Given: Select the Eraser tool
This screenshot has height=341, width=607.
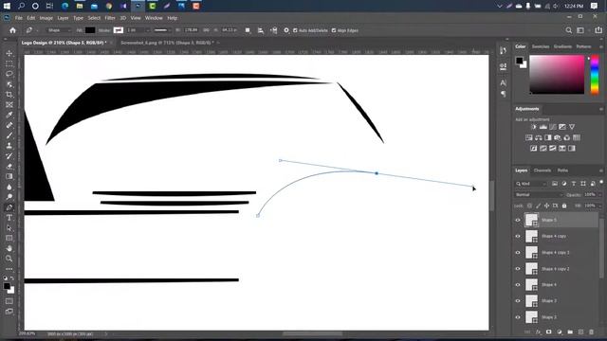Looking at the screenshot, I should (x=9, y=167).
